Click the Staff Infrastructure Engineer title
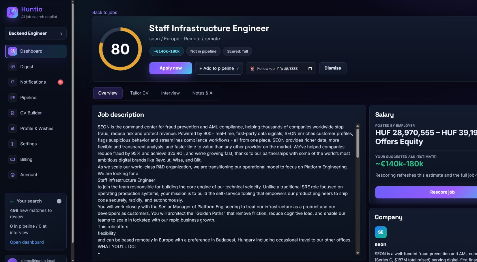The image size is (477, 262). [x=209, y=28]
